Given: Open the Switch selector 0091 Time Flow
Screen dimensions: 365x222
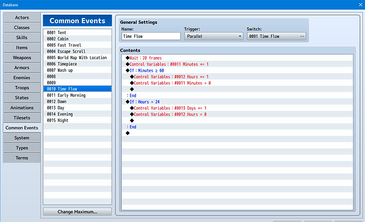Looking at the screenshot, I should click(277, 36).
